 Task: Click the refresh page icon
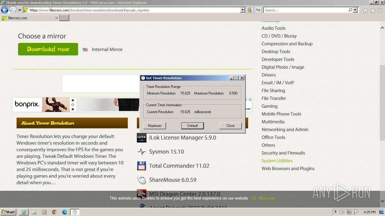tap(258, 10)
